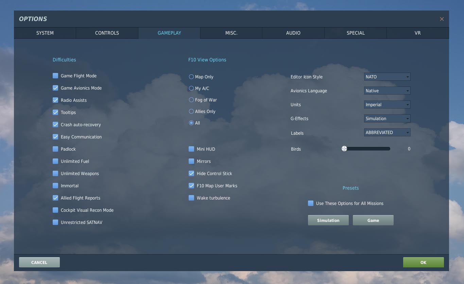Turn on Unlimited Fuel
Screen dimensions: 464x284
tap(55, 161)
